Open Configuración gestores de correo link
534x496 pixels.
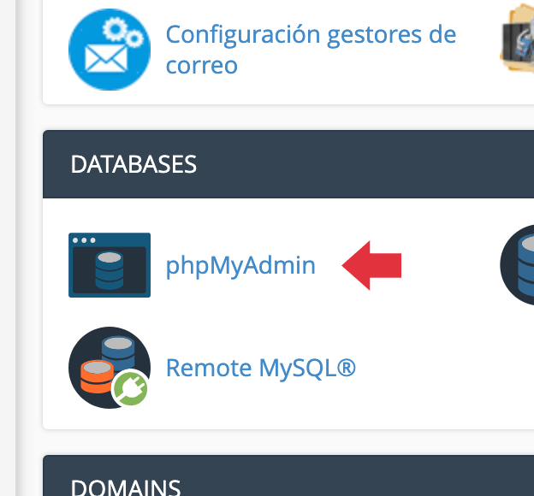click(x=311, y=50)
